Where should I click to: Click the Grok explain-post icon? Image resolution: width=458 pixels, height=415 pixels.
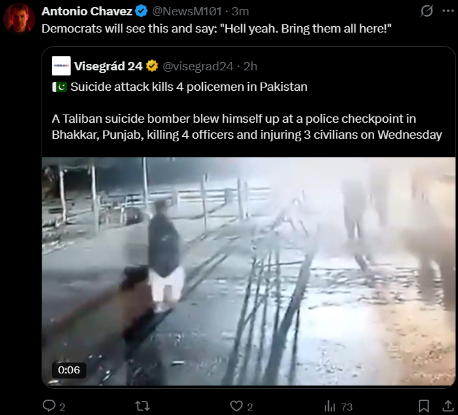pos(427,11)
